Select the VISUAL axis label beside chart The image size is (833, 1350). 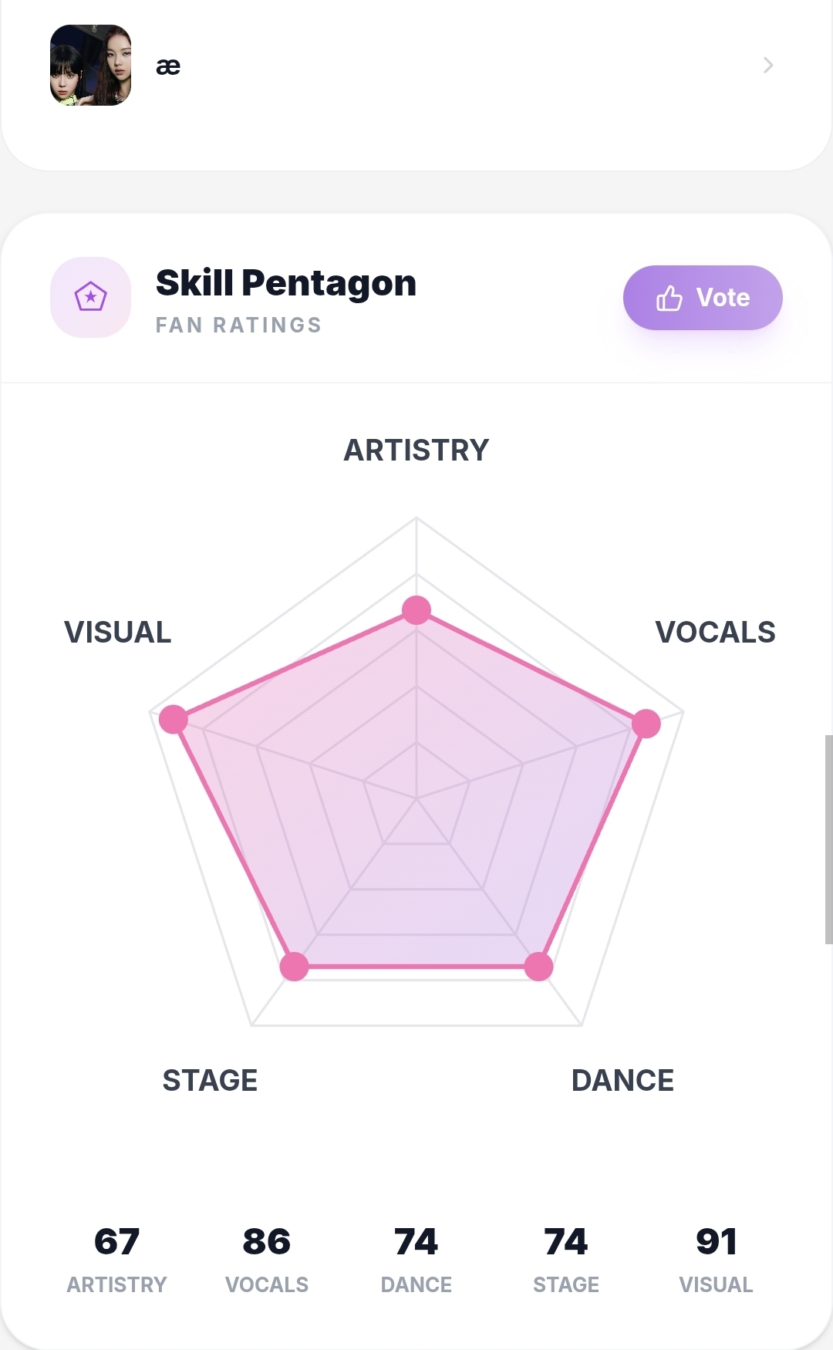tap(117, 633)
